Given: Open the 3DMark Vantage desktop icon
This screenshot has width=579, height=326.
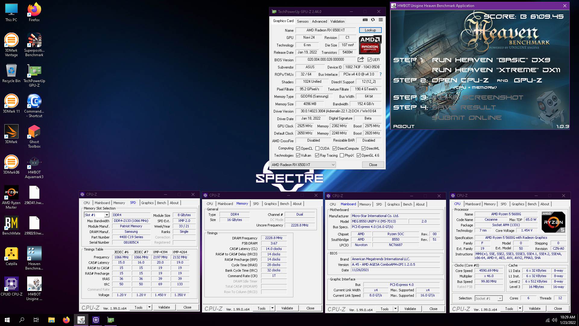Looking at the screenshot, I should click(11, 45).
